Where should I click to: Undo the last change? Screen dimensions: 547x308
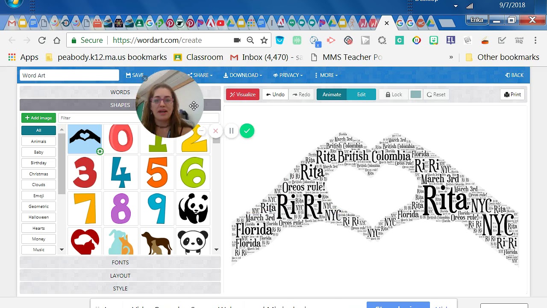pos(275,95)
